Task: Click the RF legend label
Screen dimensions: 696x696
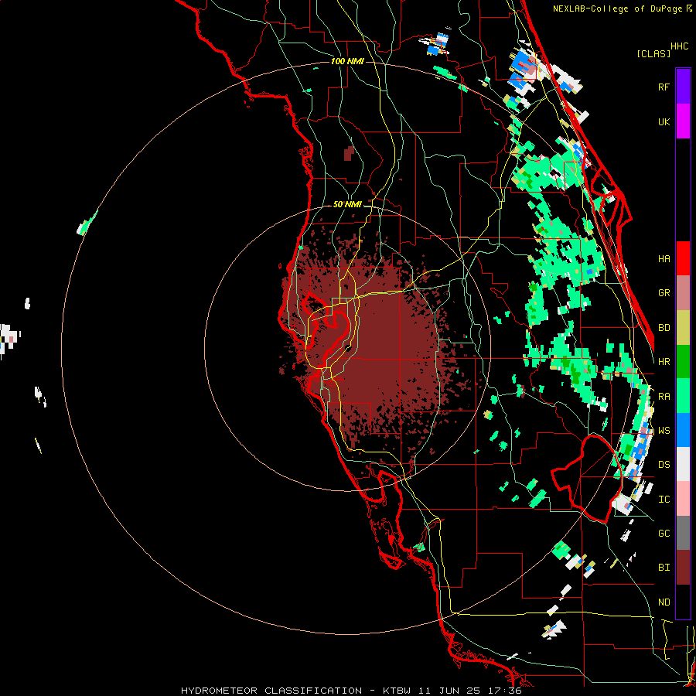Action: 664,87
